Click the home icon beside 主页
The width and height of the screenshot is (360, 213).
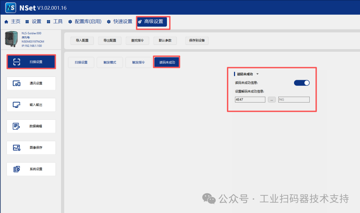click(x=6, y=22)
